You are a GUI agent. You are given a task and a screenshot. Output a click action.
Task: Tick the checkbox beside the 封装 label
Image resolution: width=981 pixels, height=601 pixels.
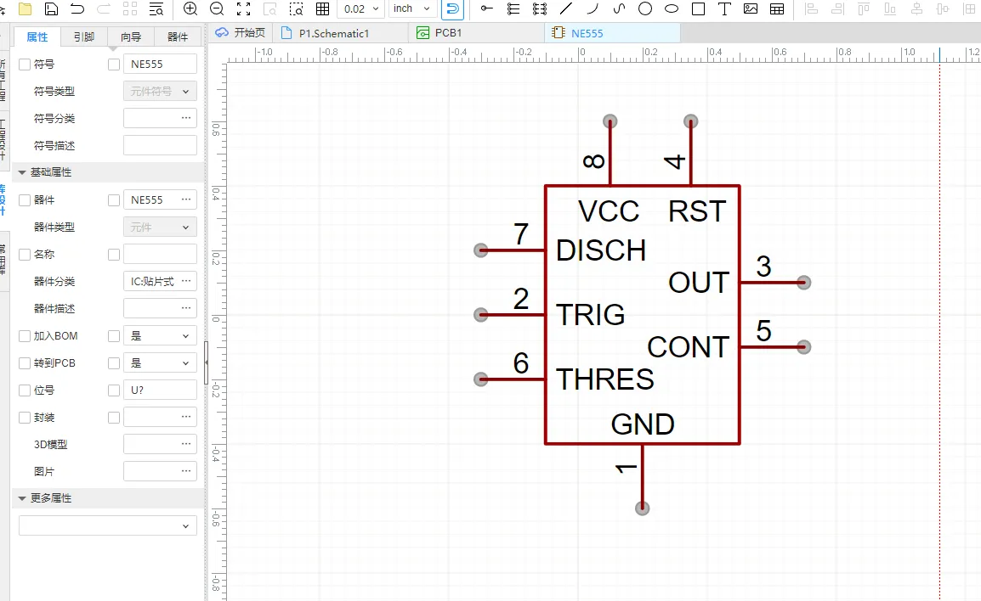(x=25, y=418)
